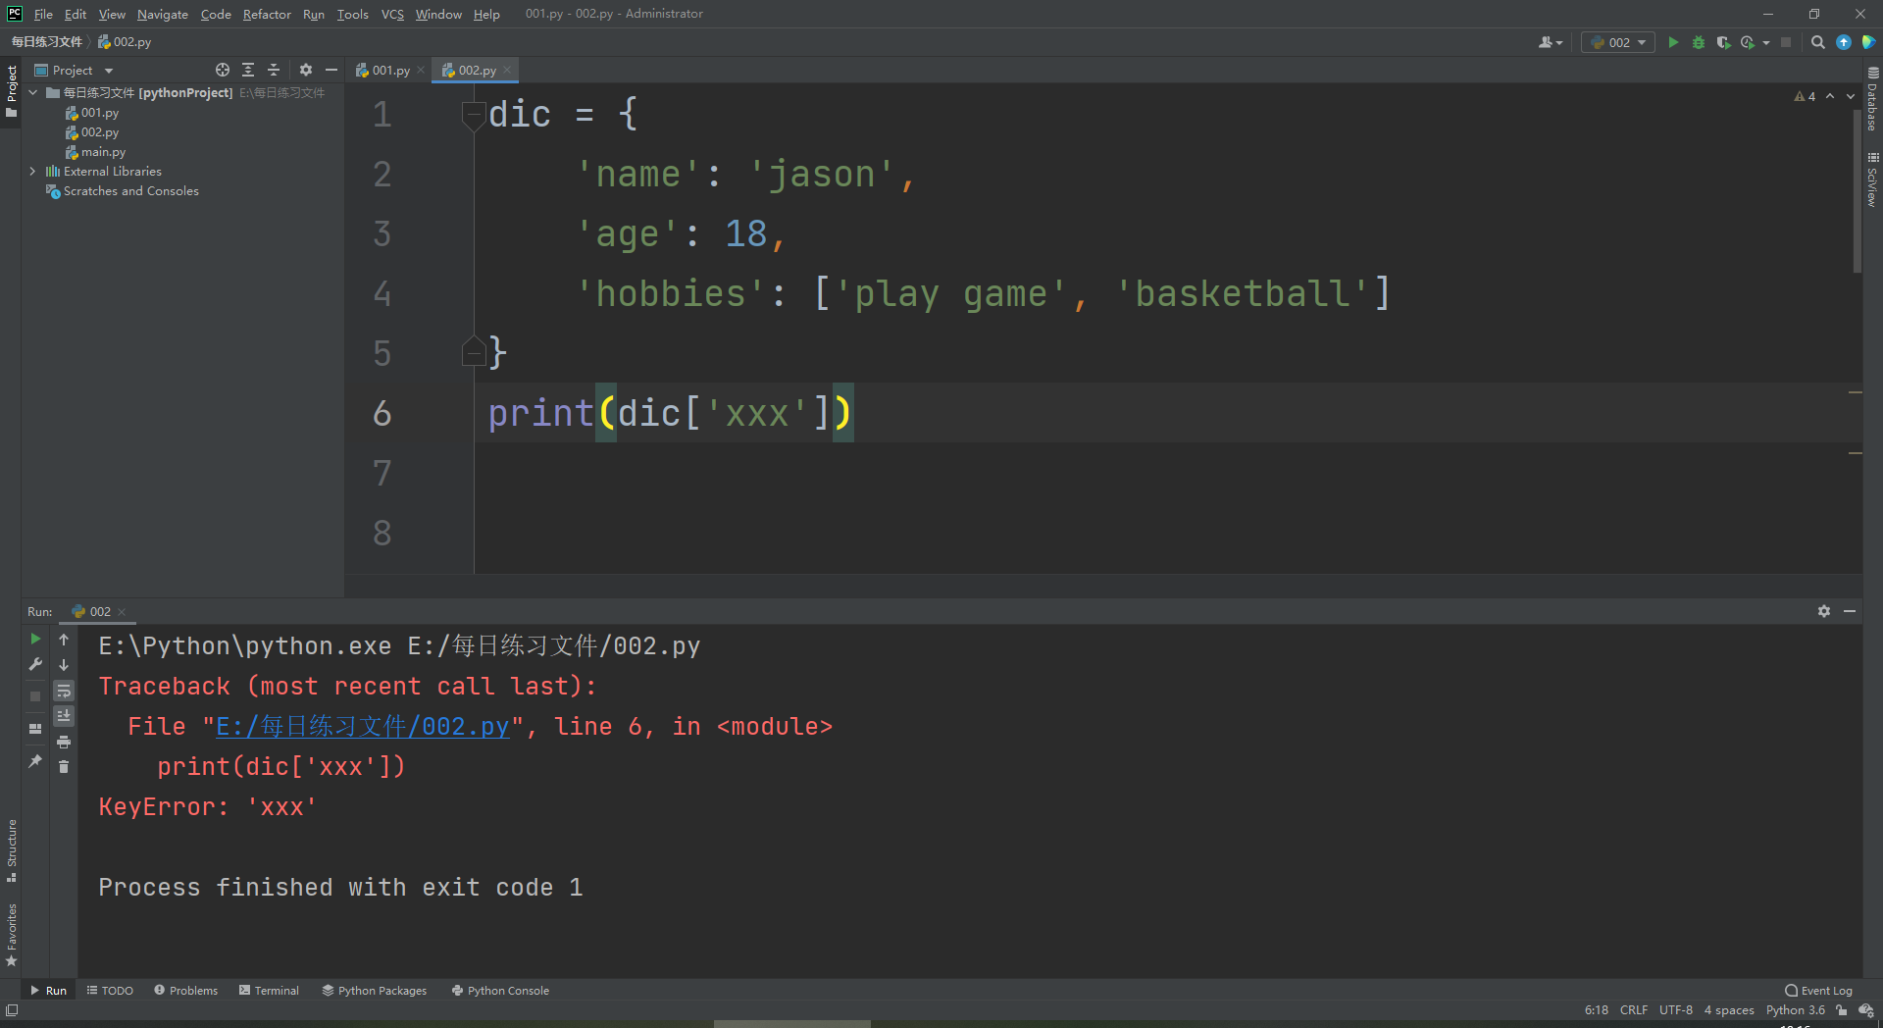Open the Python Packages tool window

click(375, 991)
